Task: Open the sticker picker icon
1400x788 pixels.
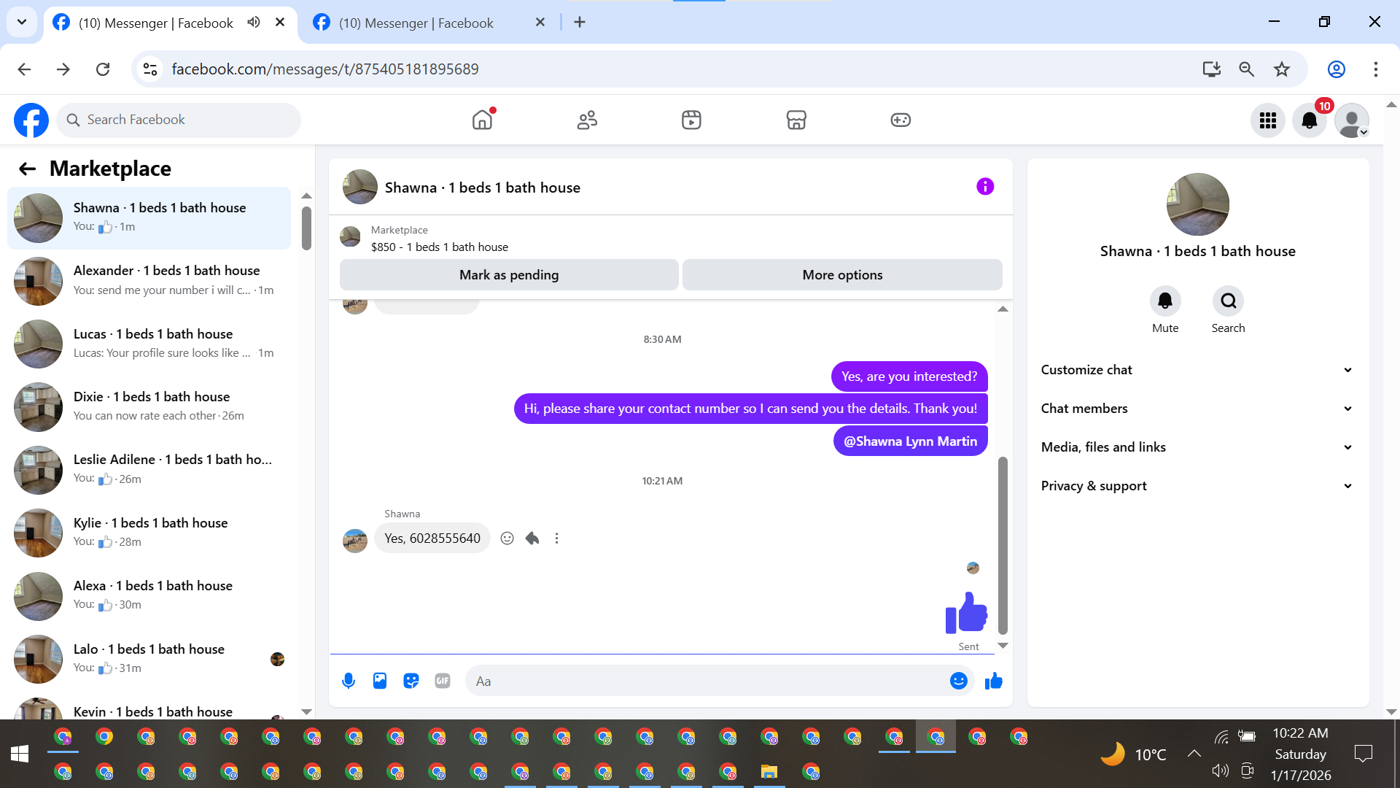Action: pyautogui.click(x=411, y=681)
